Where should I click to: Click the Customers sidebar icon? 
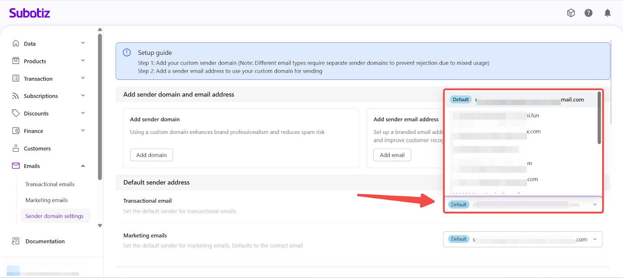coord(16,148)
